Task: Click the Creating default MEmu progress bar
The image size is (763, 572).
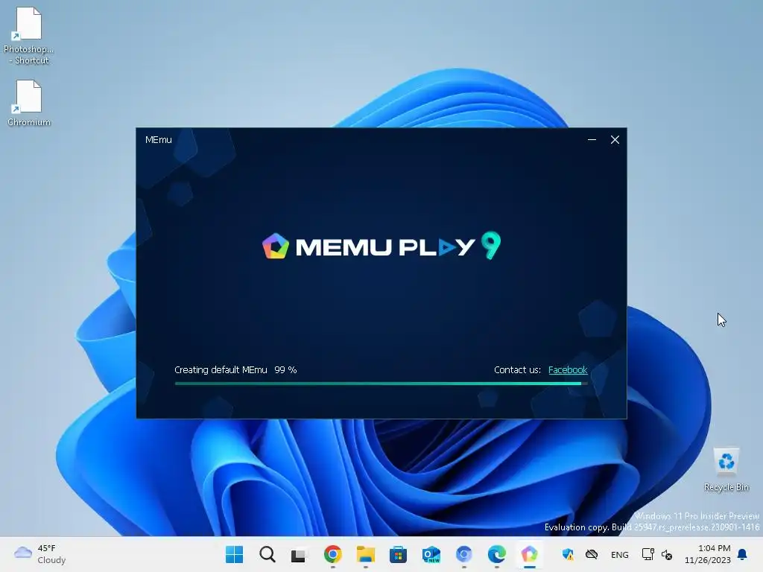Action: (381, 384)
